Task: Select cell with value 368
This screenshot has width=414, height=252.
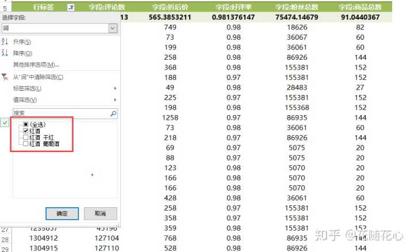Action: 170,67
